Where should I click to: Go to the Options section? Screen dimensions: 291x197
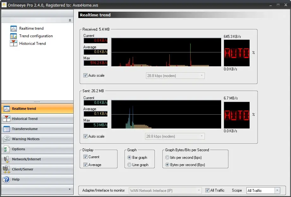click(x=37, y=149)
